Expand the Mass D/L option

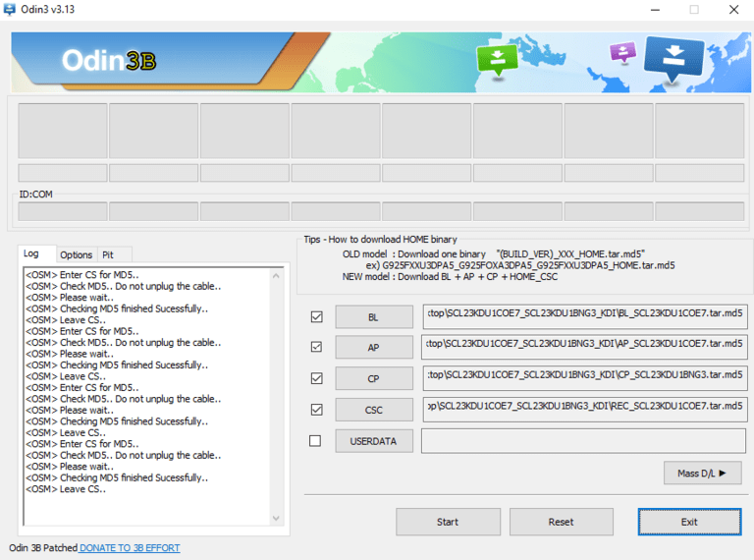703,474
